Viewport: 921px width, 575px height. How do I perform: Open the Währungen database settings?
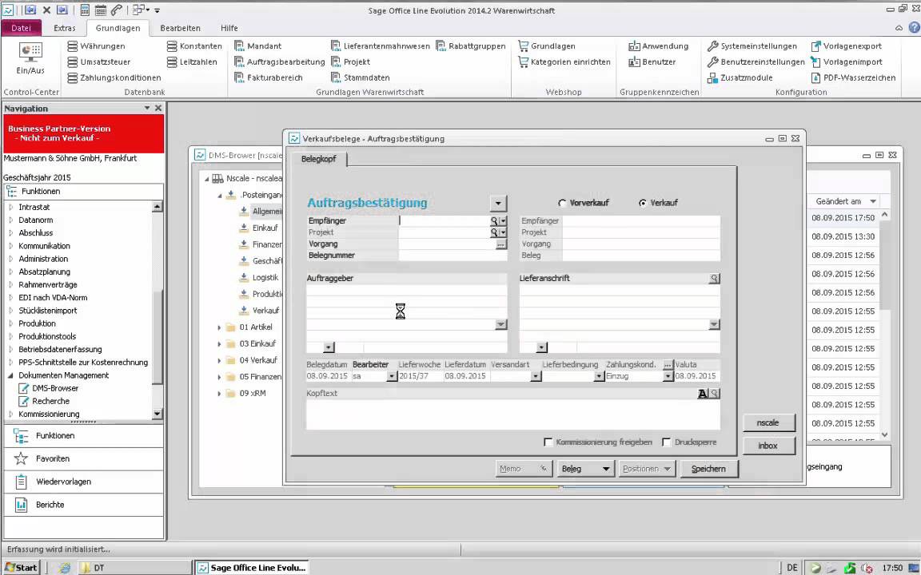pos(96,46)
